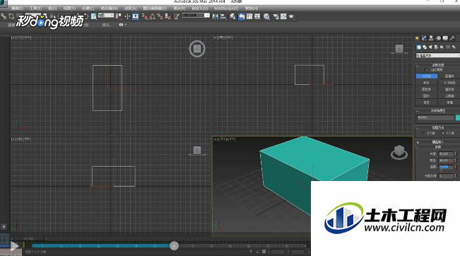The width and height of the screenshot is (460, 256).
Task: Open Edit Named Selection Sets
Action: click(177, 16)
